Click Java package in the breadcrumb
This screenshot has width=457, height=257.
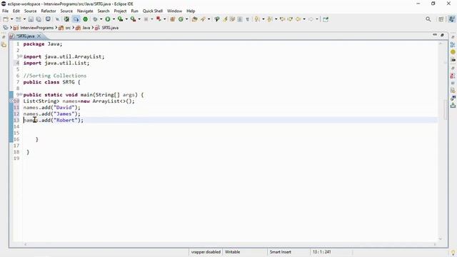pos(86,28)
